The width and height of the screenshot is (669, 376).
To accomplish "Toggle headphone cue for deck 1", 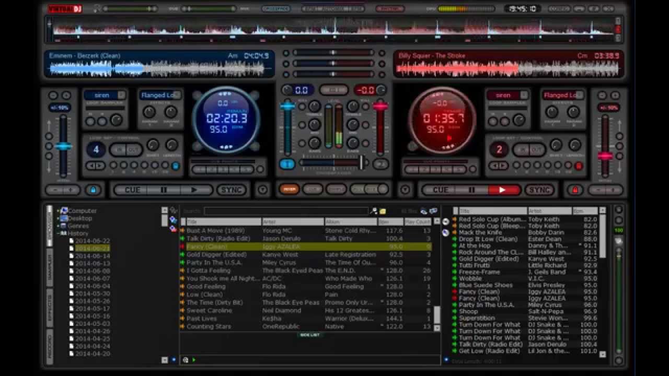I will click(287, 164).
